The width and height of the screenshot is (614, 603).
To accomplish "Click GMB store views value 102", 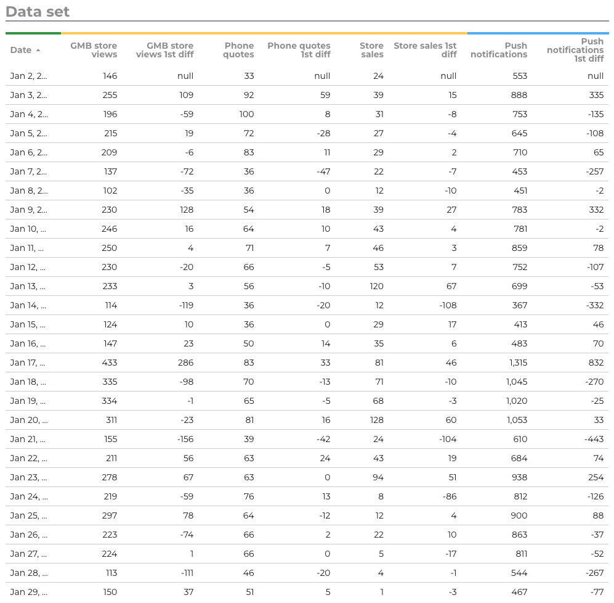I will coord(110,191).
